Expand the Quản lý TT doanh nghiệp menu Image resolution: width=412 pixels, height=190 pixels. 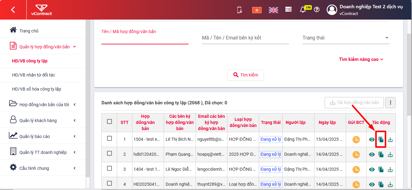click(x=43, y=152)
